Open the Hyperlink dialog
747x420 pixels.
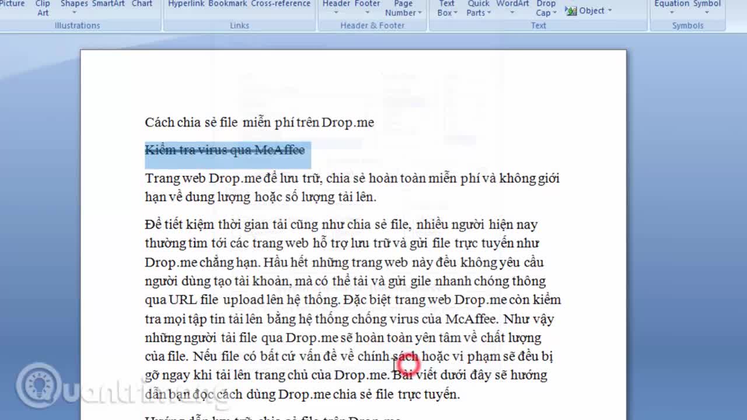pyautogui.click(x=186, y=4)
